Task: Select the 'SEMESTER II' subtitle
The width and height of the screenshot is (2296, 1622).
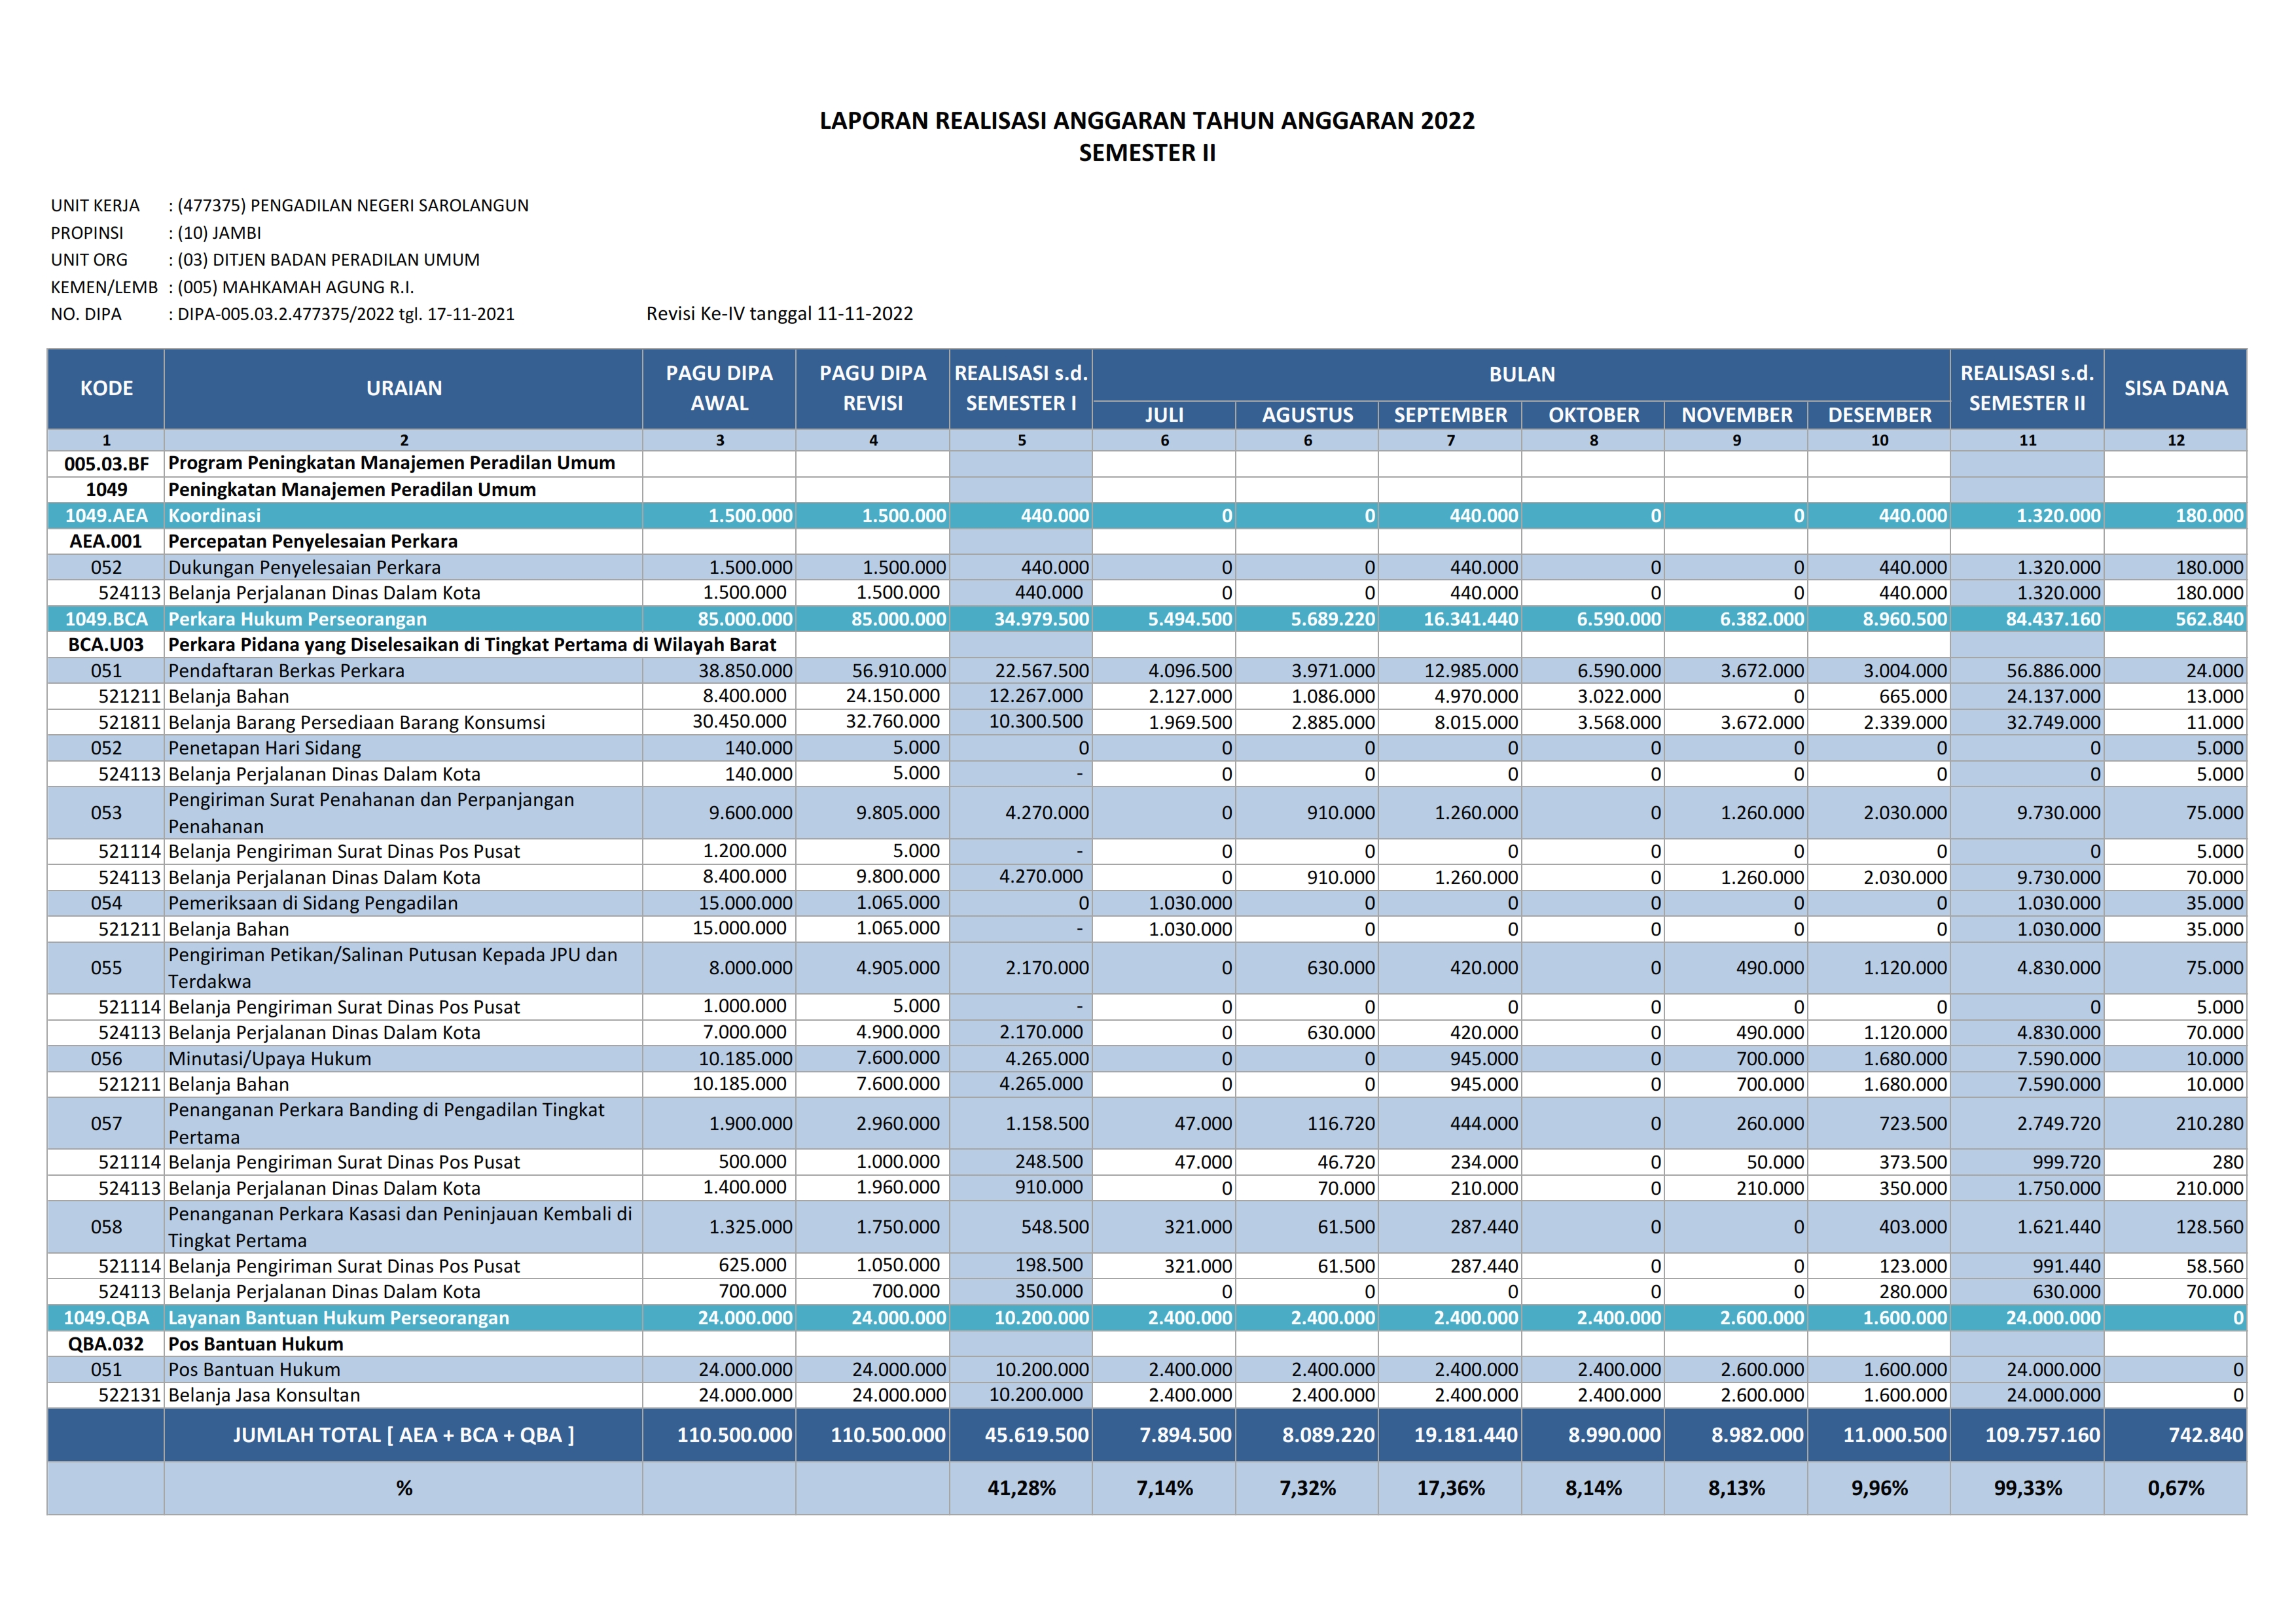Action: tap(1147, 153)
